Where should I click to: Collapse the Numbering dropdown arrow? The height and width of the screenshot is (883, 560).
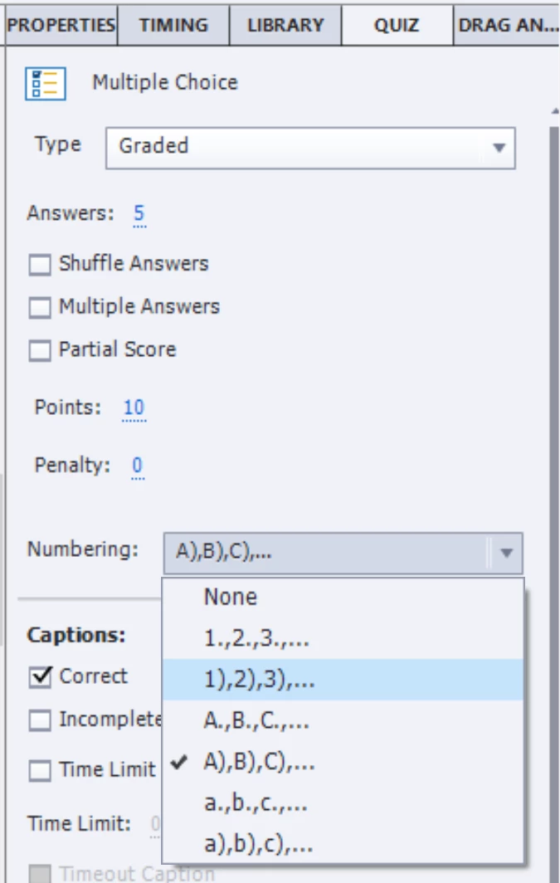[x=506, y=553]
